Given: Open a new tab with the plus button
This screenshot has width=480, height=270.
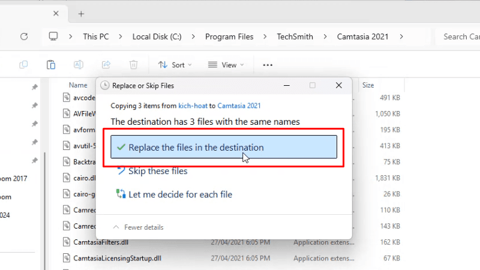Looking at the screenshot, I should [81, 14].
